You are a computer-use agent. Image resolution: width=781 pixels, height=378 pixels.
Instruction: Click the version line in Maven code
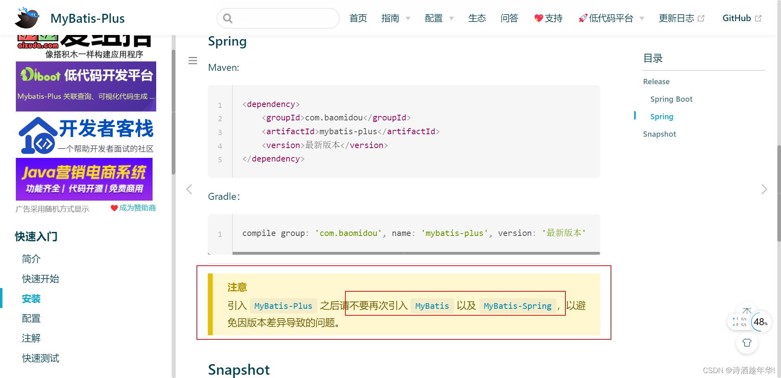[325, 145]
